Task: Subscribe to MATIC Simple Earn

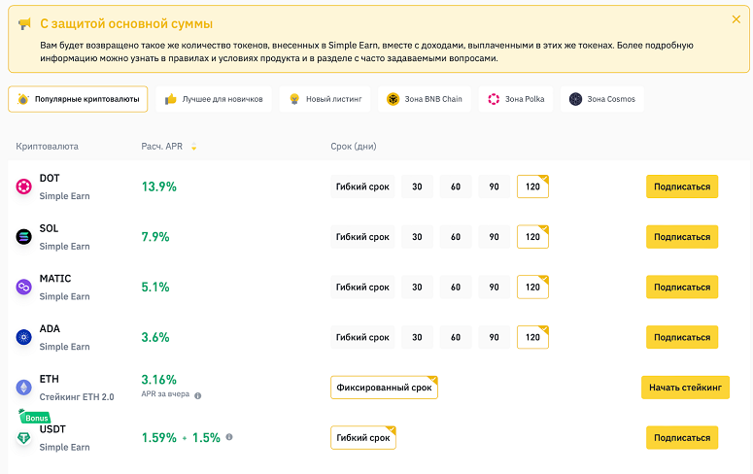Action: [x=682, y=288]
